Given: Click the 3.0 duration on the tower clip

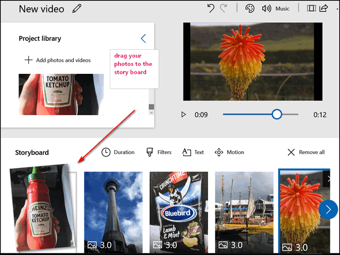Looking at the screenshot, I should click(106, 245).
